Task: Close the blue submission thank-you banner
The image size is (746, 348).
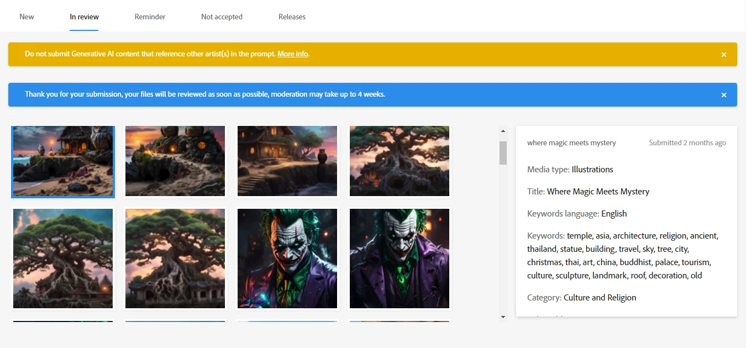Action: point(723,95)
